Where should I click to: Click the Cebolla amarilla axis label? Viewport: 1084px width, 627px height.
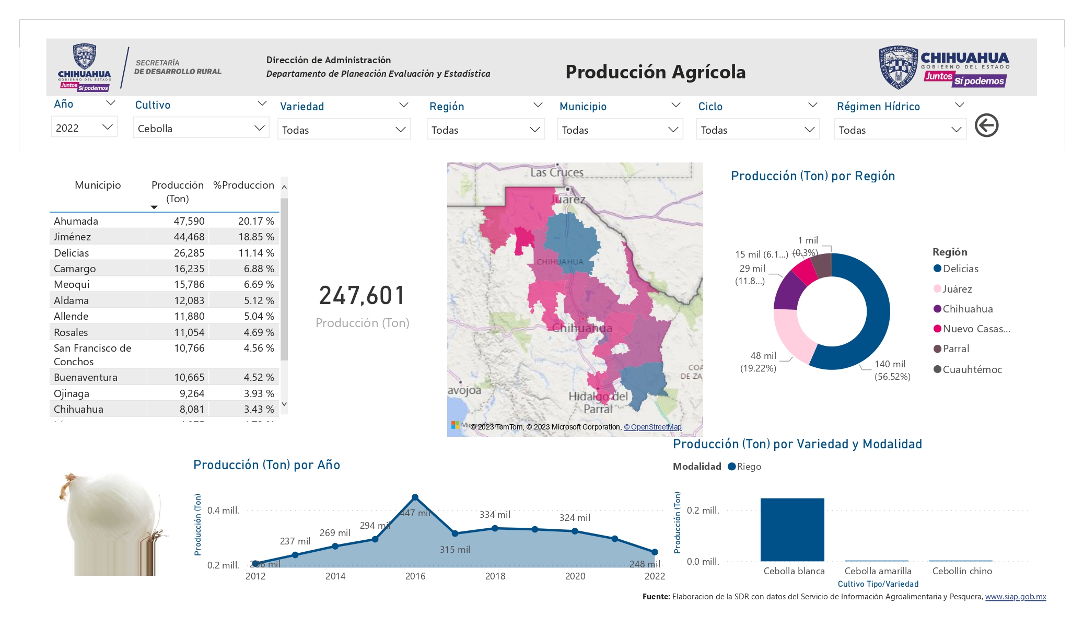pos(878,571)
